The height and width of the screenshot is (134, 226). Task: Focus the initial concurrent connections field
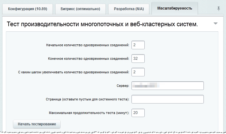click(x=138, y=45)
